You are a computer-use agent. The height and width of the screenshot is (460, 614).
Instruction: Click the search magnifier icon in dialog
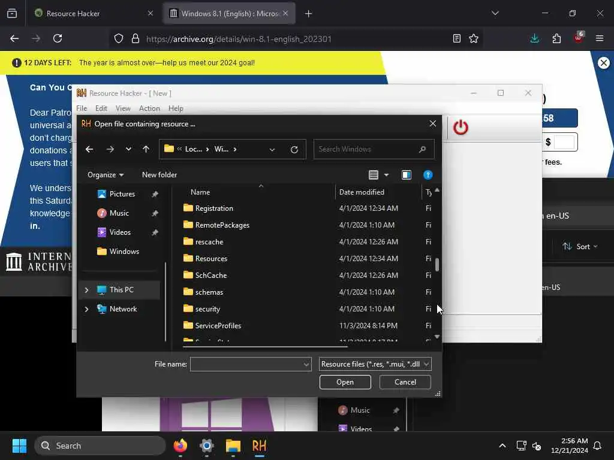422,149
